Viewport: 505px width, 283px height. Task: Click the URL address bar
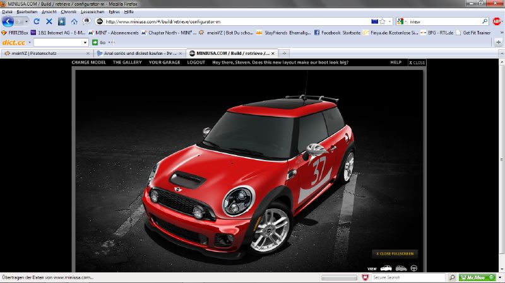click(234, 21)
